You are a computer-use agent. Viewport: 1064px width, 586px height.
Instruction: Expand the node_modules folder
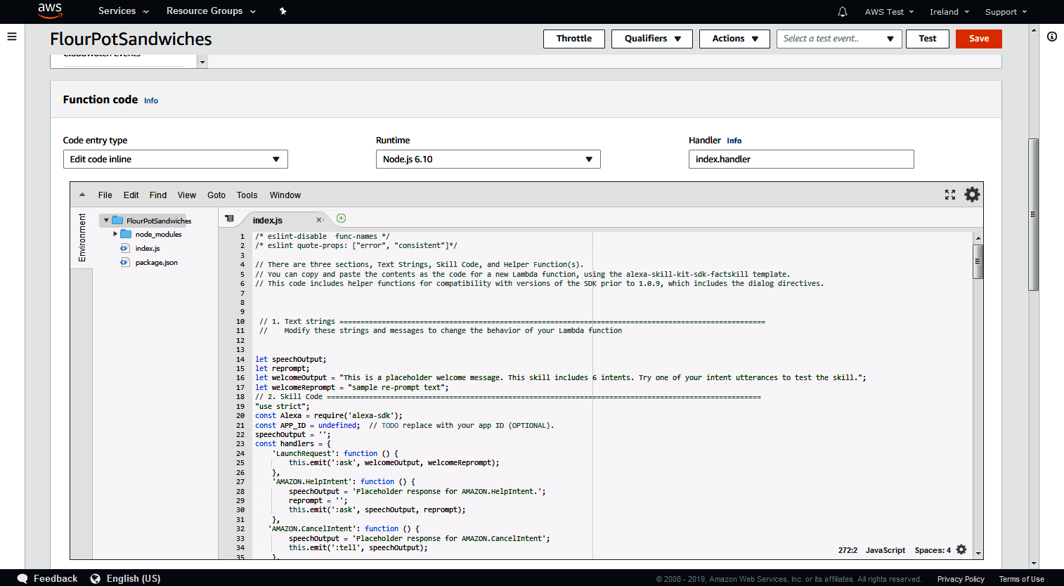click(115, 234)
